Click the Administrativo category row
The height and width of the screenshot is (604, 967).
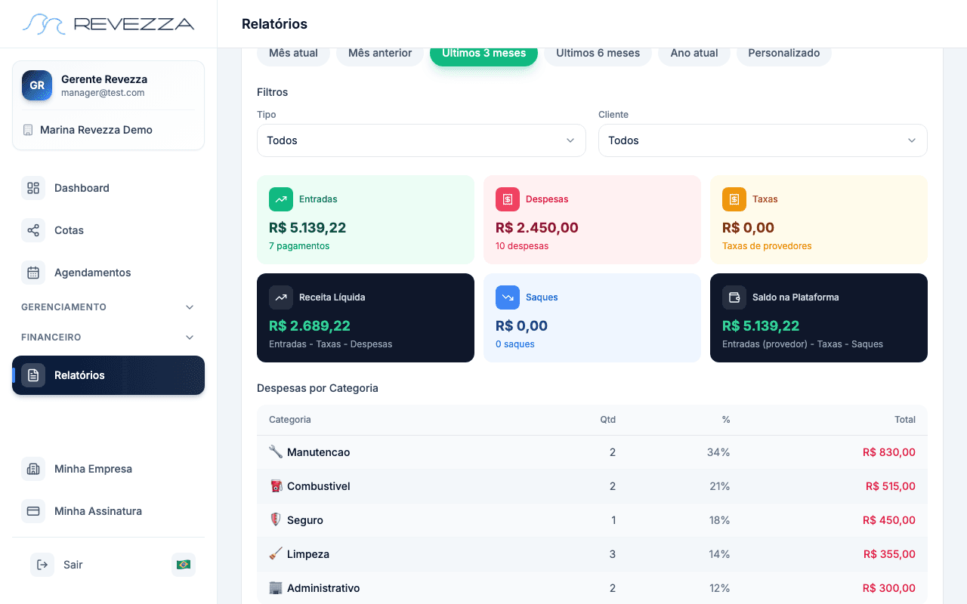592,588
